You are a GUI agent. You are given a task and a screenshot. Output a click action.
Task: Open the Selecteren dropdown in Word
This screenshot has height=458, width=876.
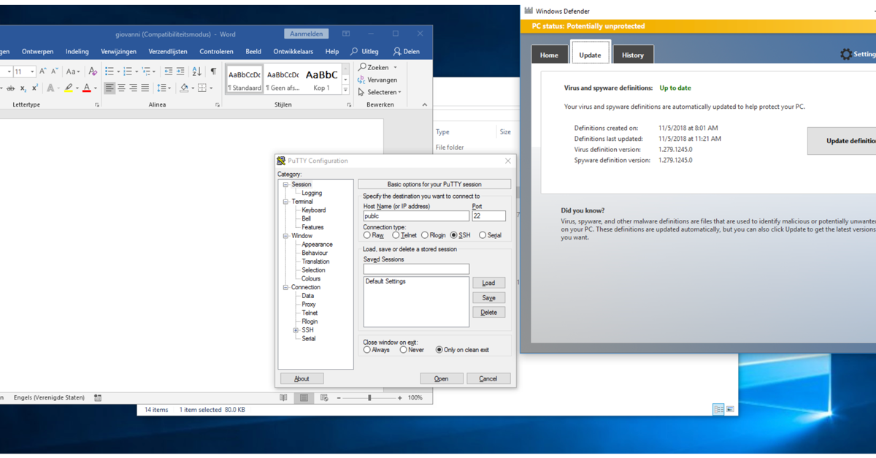coord(380,92)
